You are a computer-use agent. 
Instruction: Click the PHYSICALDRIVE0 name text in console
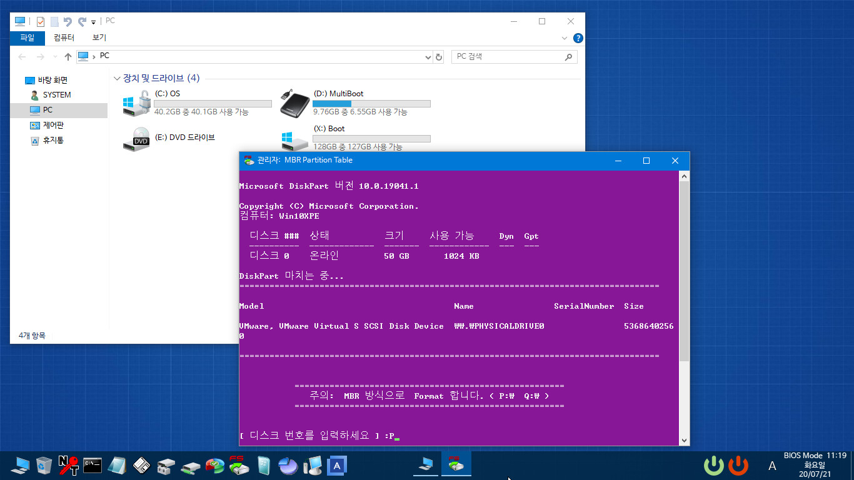coord(499,326)
